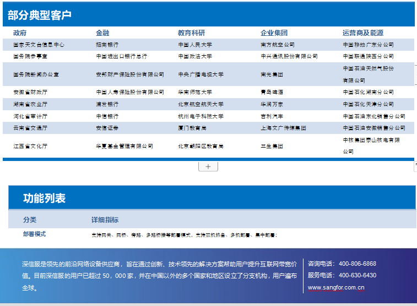Screen dimensions: 417x306
Task: Click the 青岛啤酒 cell
Action: 272,92
